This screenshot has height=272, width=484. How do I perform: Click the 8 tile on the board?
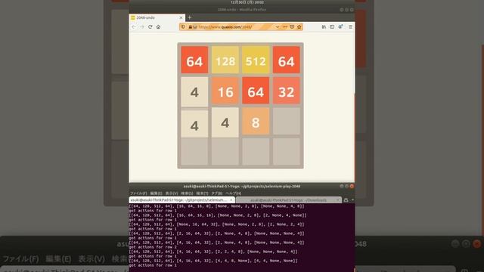(256, 121)
